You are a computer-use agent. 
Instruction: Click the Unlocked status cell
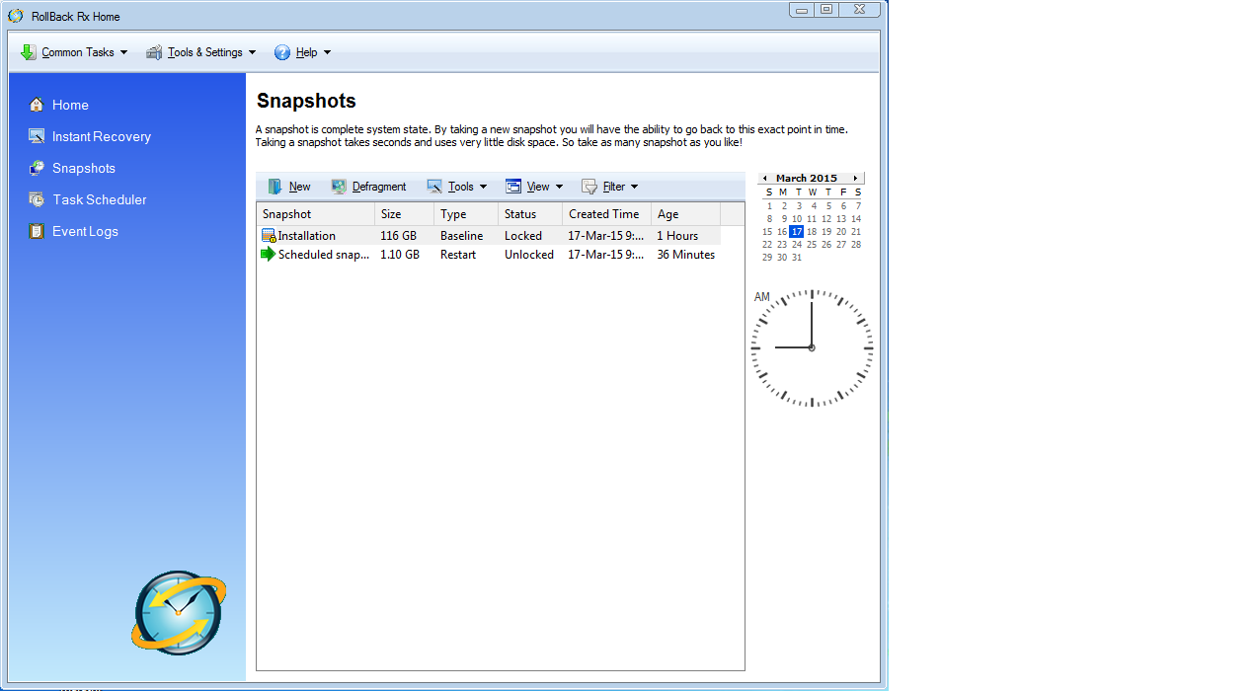529,255
